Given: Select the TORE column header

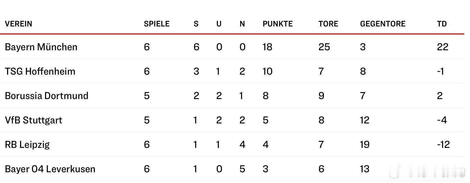Looking at the screenshot, I should (x=328, y=24).
